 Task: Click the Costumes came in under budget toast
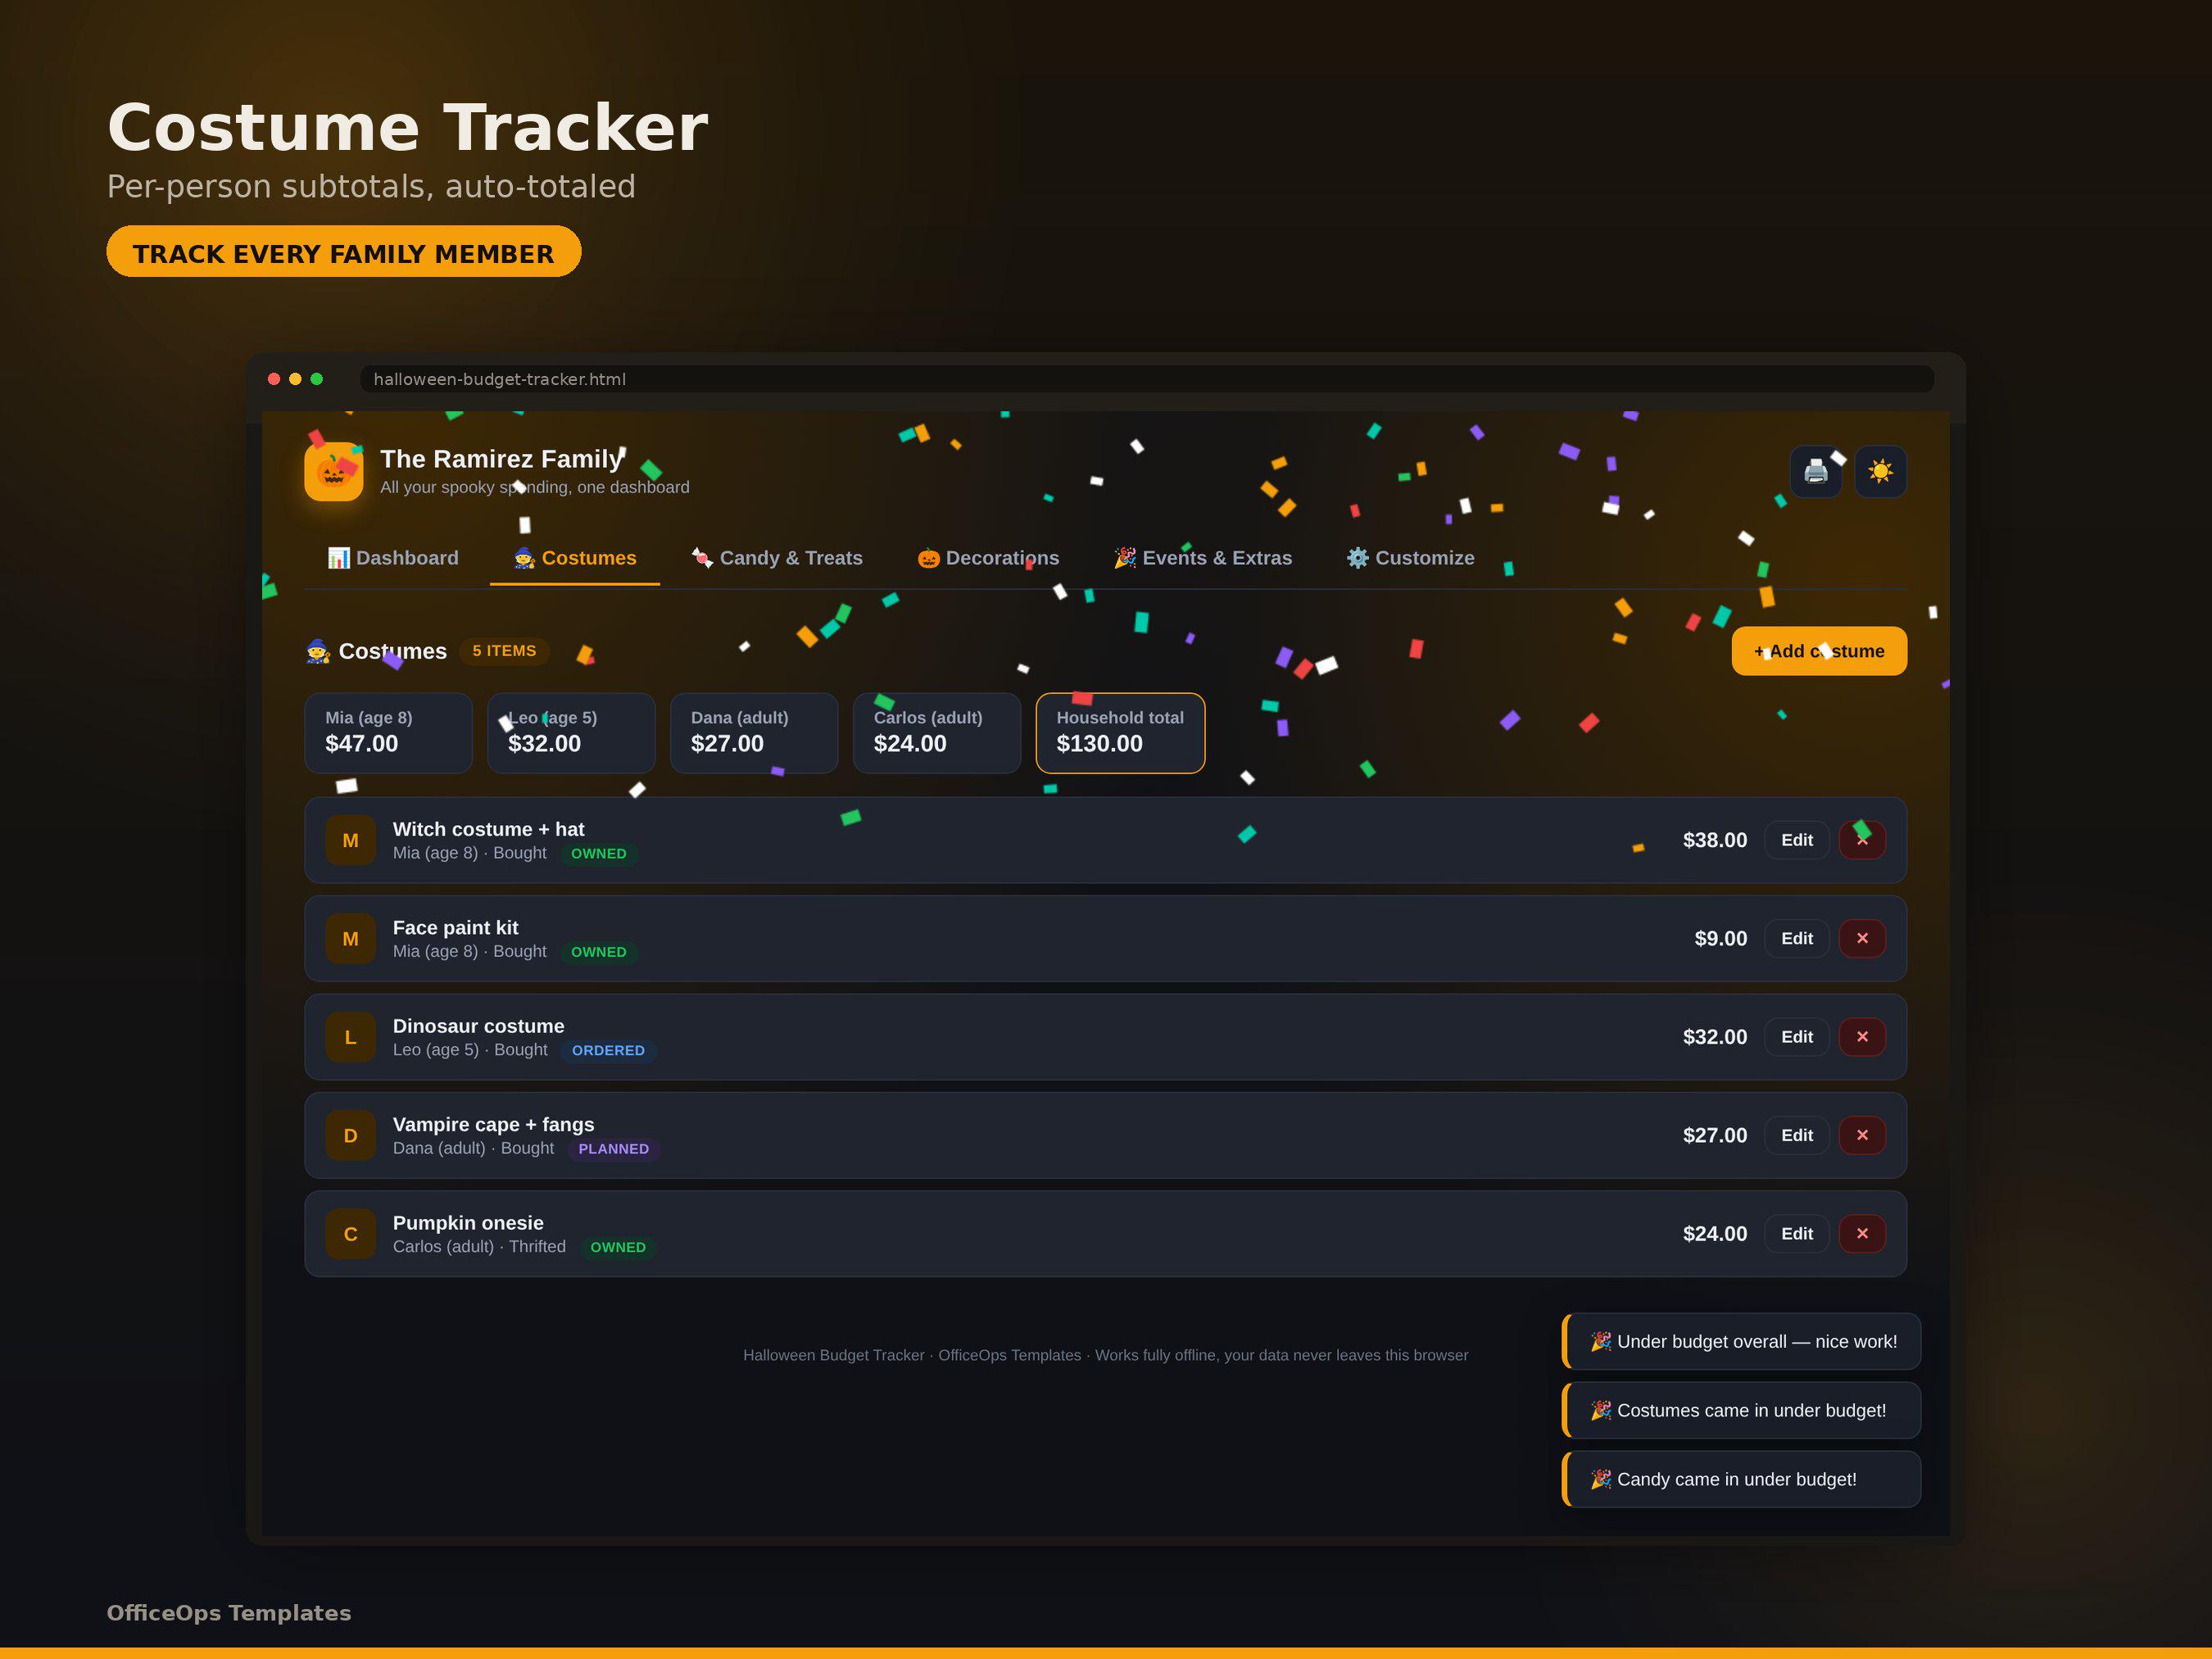tap(1741, 1410)
